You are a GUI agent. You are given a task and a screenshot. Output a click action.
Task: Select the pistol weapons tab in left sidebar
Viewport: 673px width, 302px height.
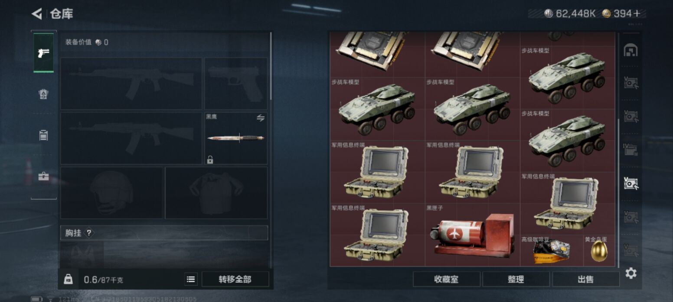point(43,53)
